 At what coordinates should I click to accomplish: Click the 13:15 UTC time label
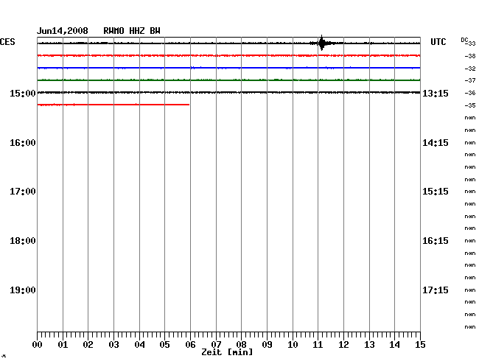pos(436,93)
